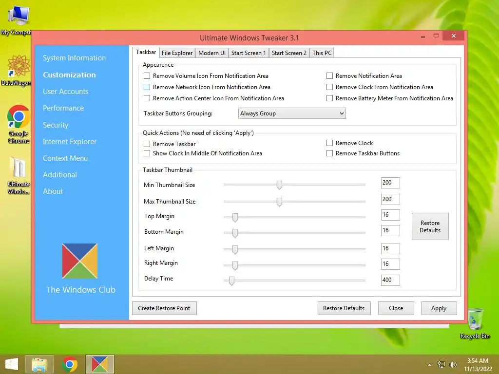Click the Max Thumbnail Size slider
The width and height of the screenshot is (499, 374).
294,202
